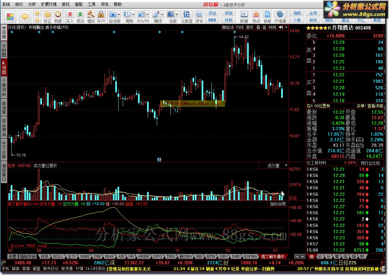Click 删自选 to remove from watchlist
389x276 pixels.
point(228,27)
